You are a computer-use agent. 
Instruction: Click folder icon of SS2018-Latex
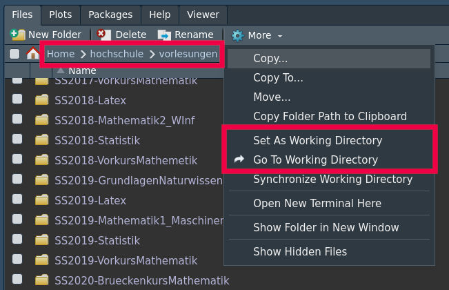[42, 101]
